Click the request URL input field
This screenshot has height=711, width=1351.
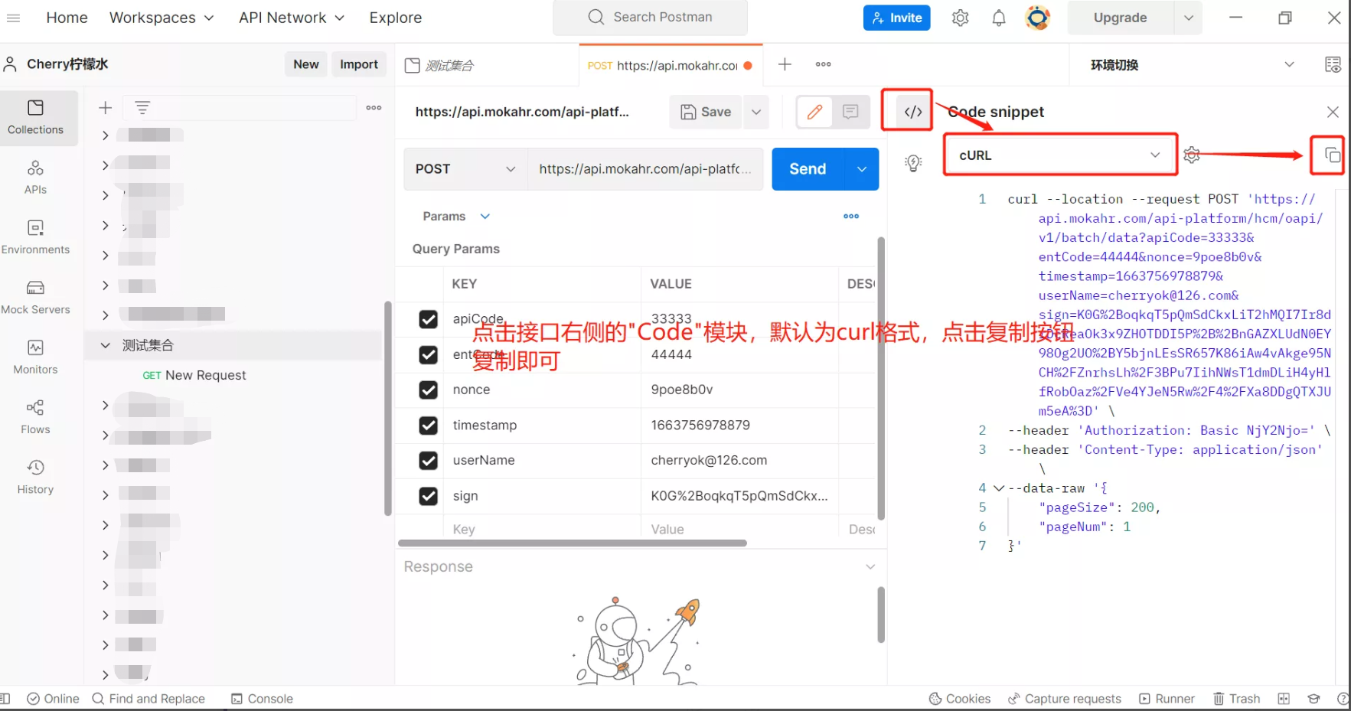click(x=645, y=169)
